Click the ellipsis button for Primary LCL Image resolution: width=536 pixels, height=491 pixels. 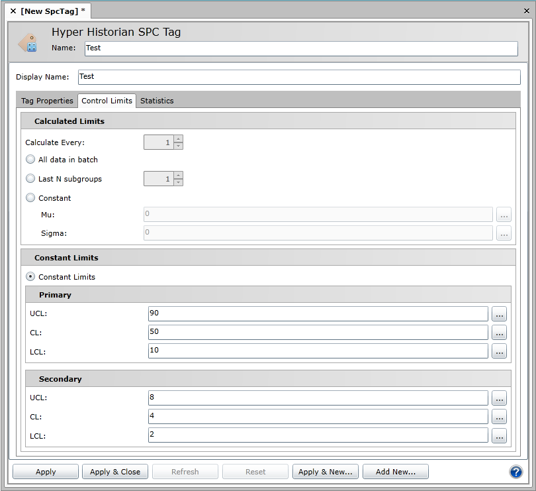click(499, 351)
